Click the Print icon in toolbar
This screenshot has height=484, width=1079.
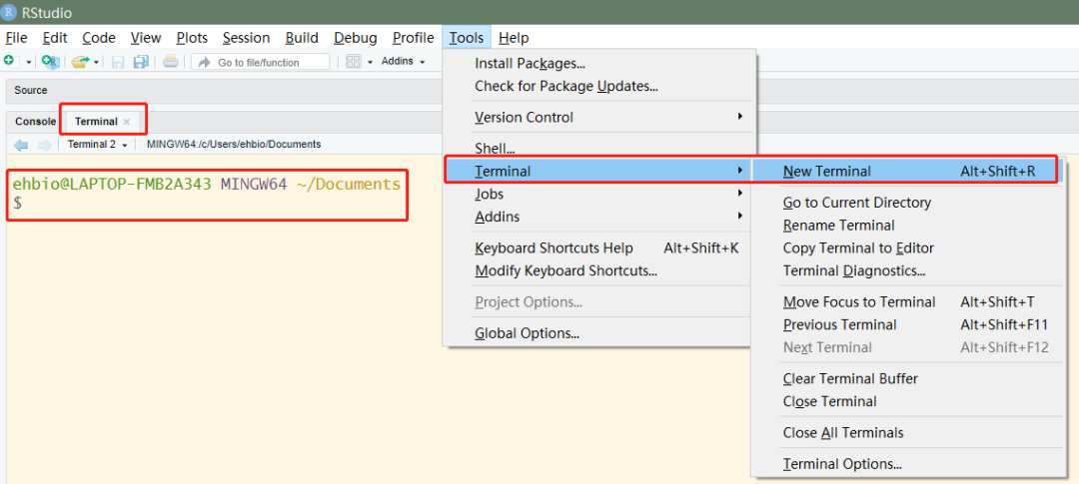click(x=171, y=62)
